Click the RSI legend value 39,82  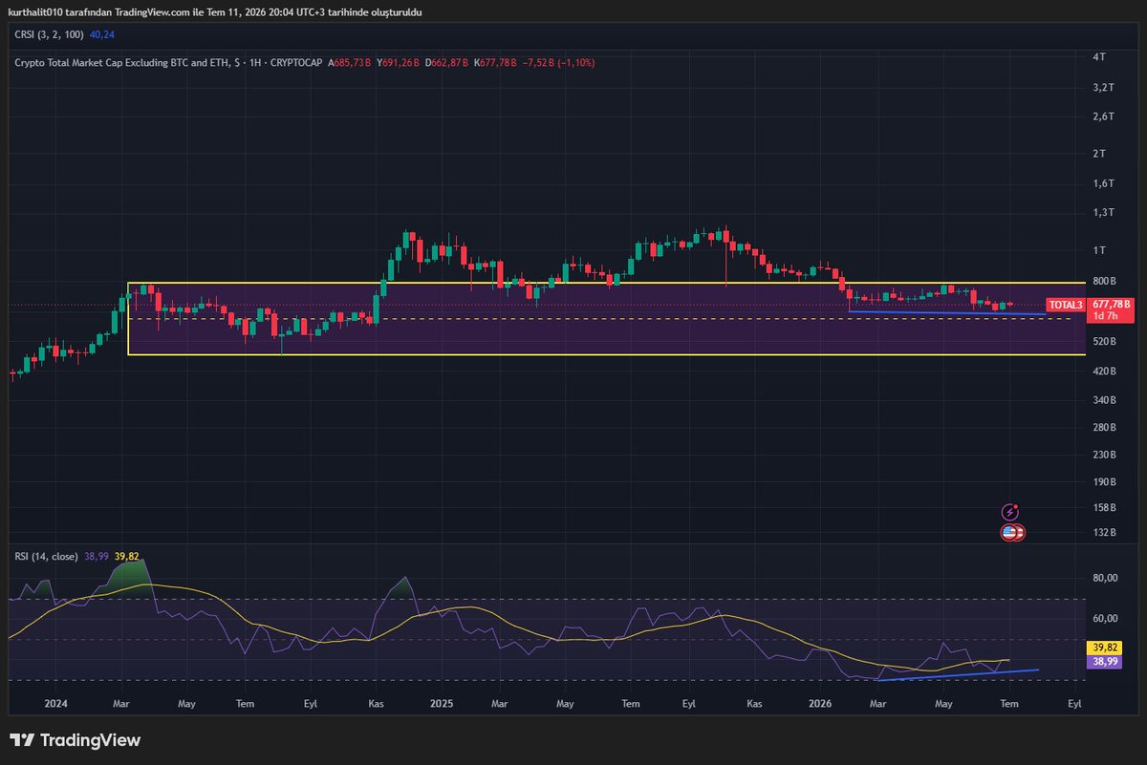pos(127,555)
